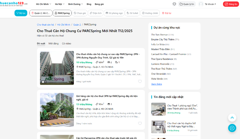Save the 13 triệu/tháng listing heart
The image size is (240, 139).
[x=140, y=123]
